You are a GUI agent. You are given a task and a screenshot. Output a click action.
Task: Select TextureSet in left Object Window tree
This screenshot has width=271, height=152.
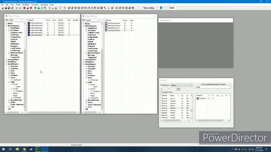[15, 57]
